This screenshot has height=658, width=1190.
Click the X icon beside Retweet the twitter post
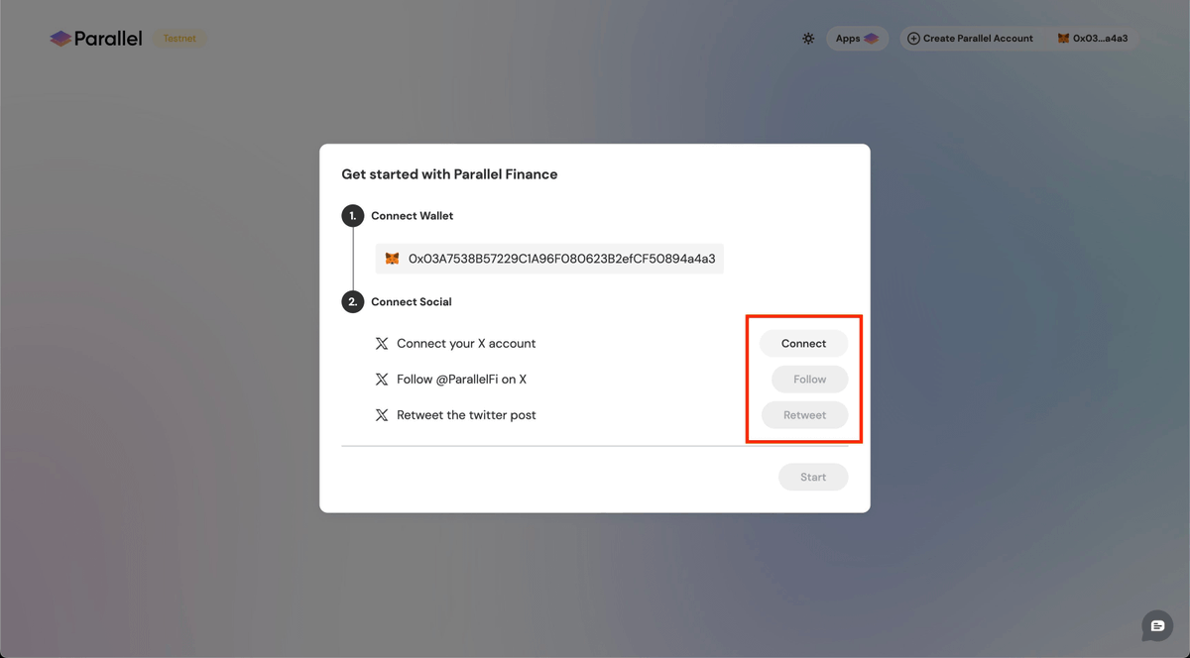point(382,415)
